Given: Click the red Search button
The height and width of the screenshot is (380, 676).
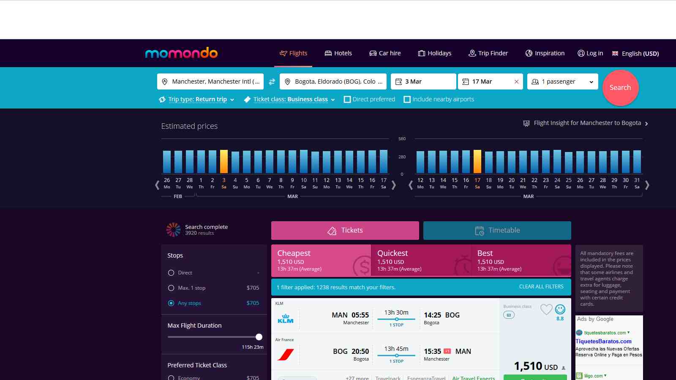Looking at the screenshot, I should tap(620, 88).
